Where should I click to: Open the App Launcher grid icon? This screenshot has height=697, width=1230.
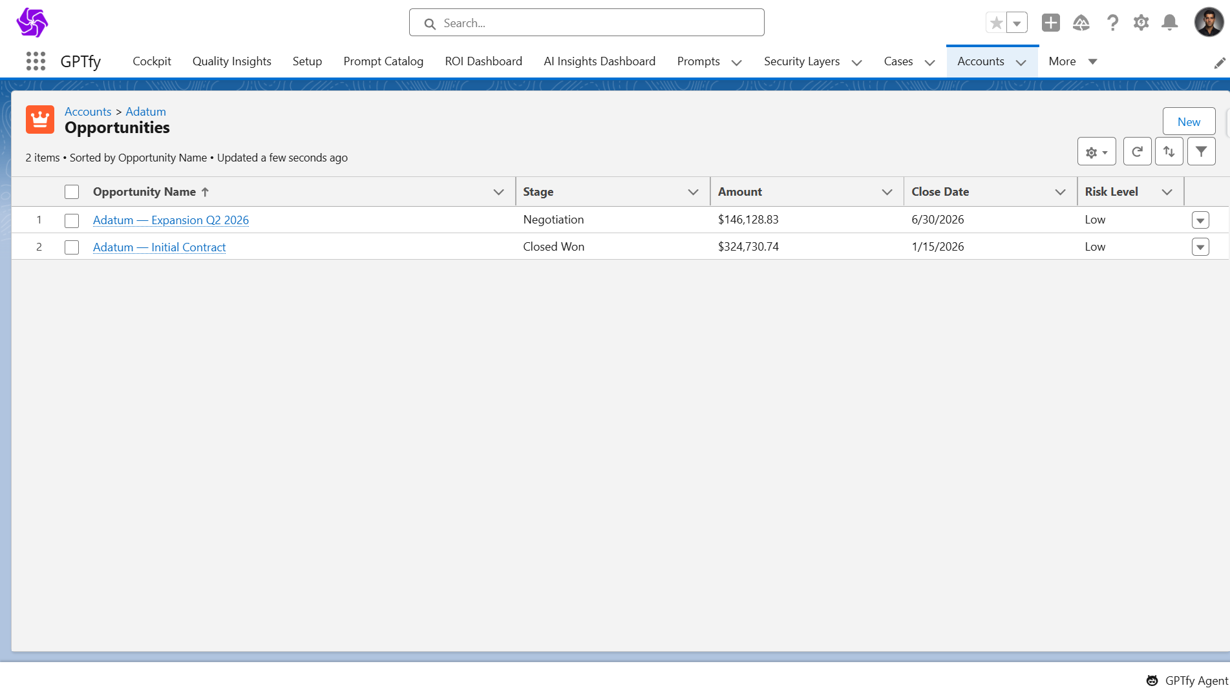[36, 61]
